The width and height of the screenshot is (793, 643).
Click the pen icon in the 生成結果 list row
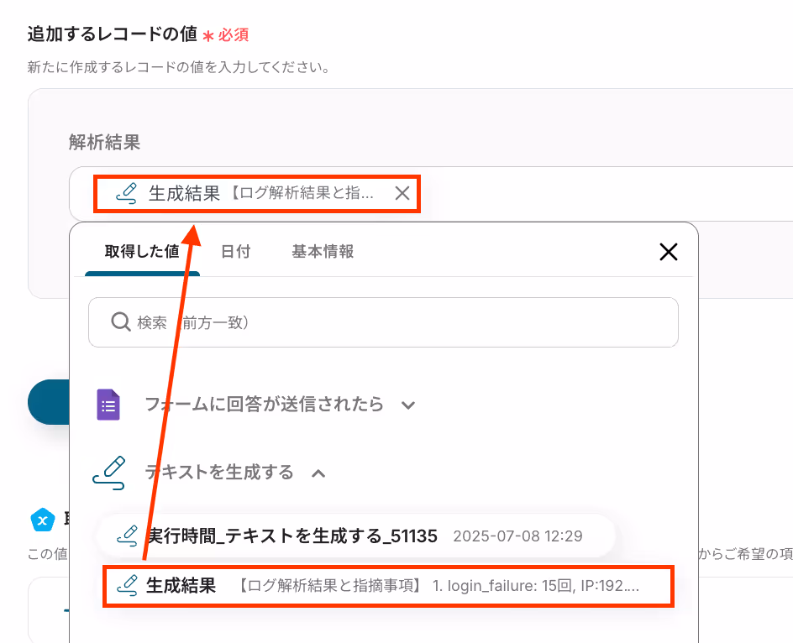(127, 586)
